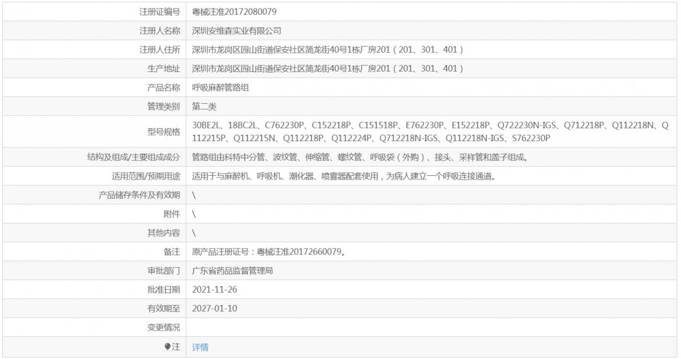
Task: Click the 审批部门 label
Action: (164, 271)
